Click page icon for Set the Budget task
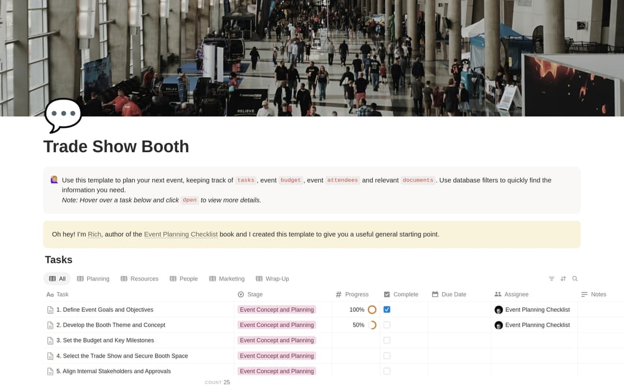Image resolution: width=624 pixels, height=390 pixels. point(50,341)
